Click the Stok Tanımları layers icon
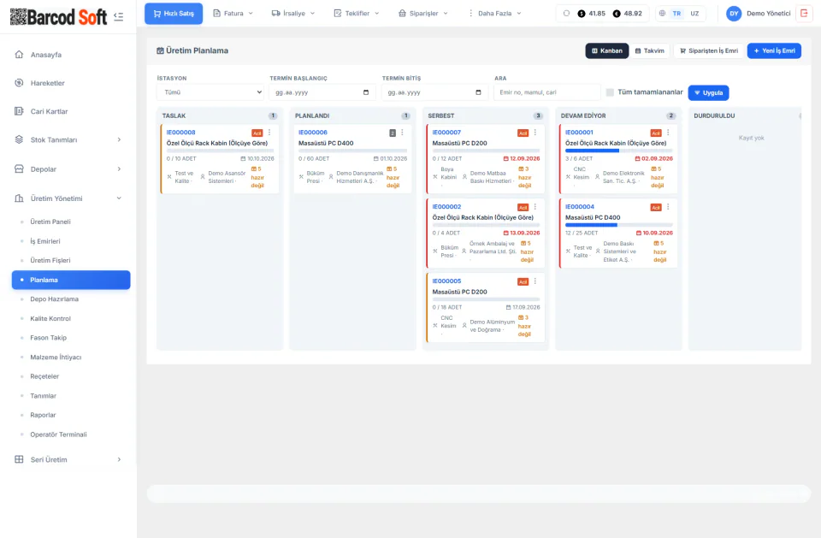 pyautogui.click(x=20, y=139)
